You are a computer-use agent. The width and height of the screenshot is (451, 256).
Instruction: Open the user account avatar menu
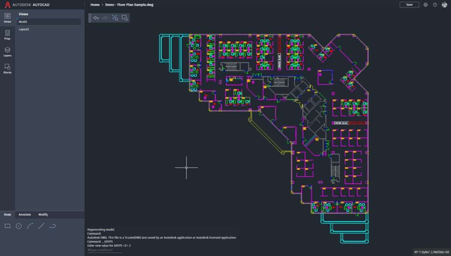coord(444,4)
